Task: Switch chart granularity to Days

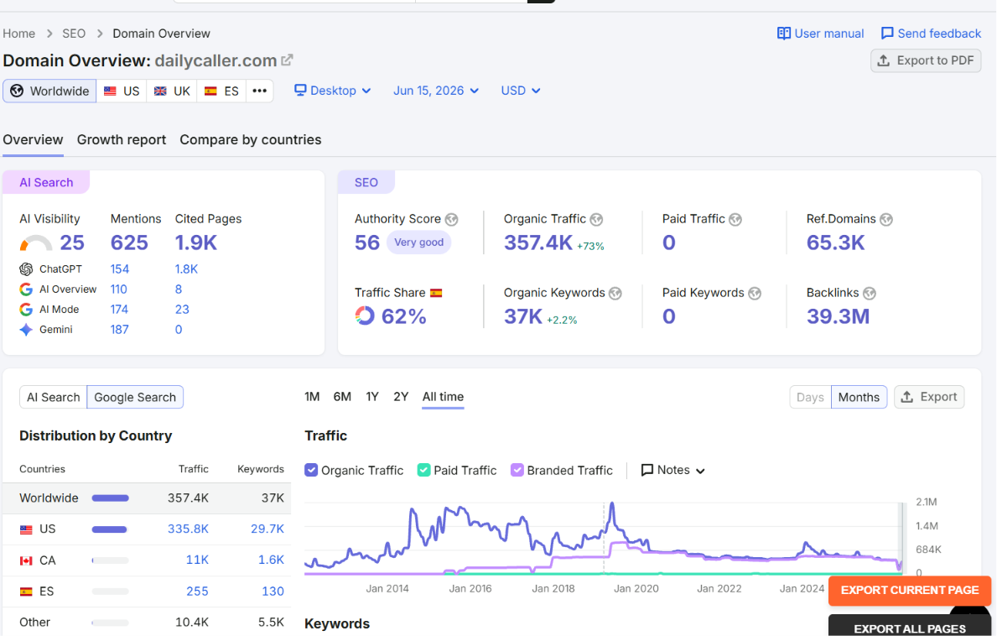Action: (810, 397)
